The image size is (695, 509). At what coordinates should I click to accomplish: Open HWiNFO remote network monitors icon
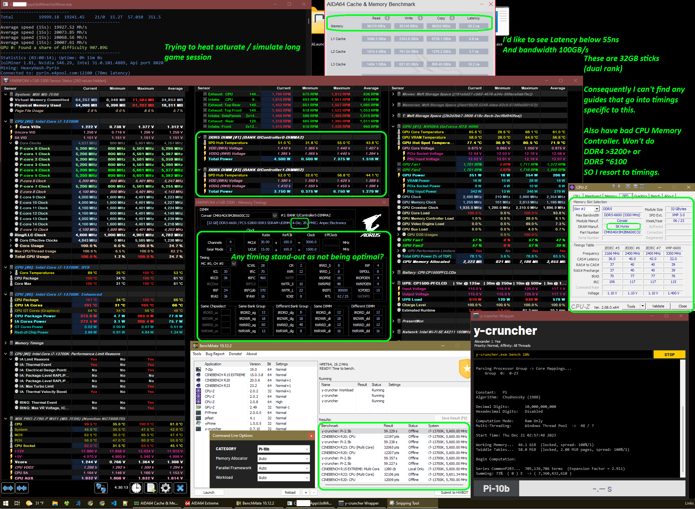pyautogui.click(x=101, y=488)
